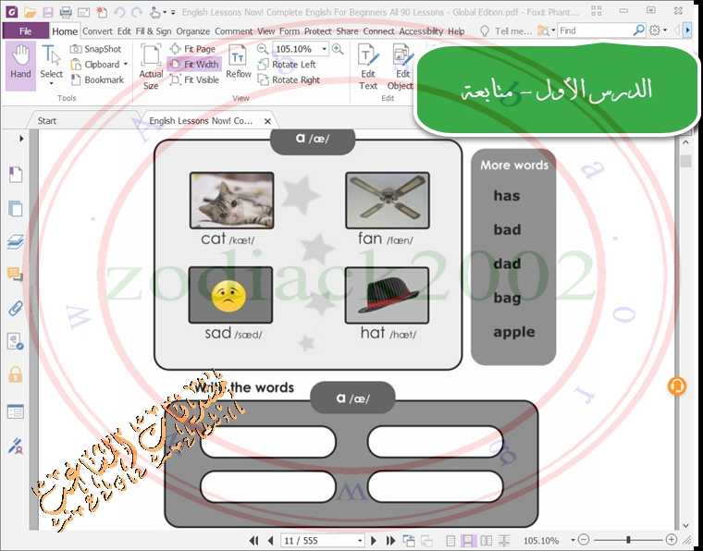Open the touch mode dropdown arrow
The height and width of the screenshot is (551, 703).
(165, 13)
